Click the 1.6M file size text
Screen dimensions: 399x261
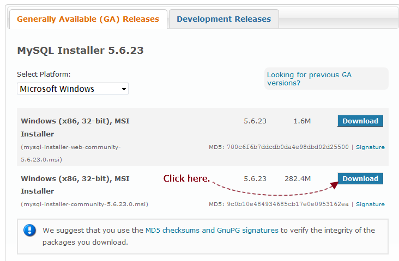[302, 121]
